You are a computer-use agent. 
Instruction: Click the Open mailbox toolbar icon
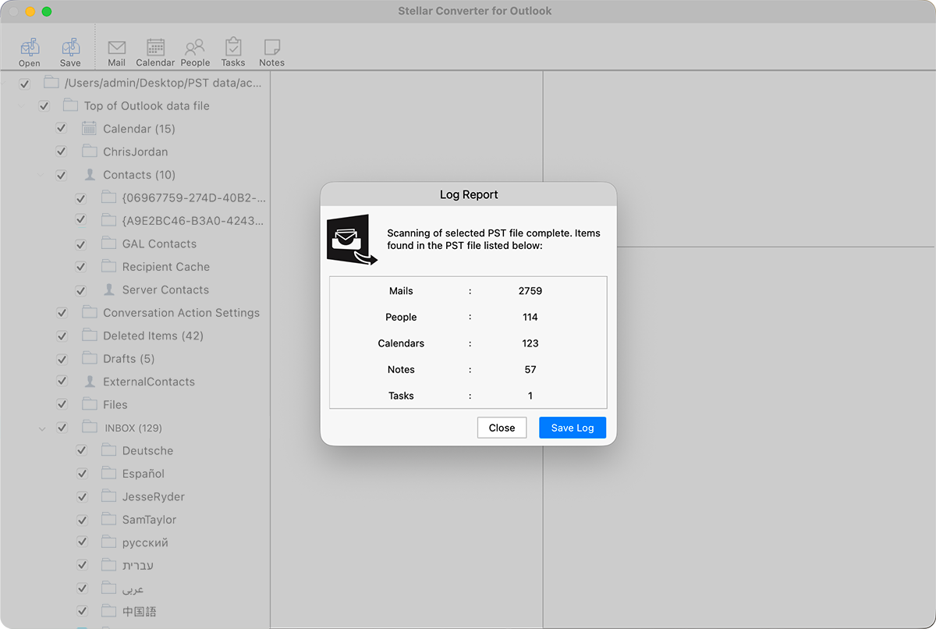(30, 48)
